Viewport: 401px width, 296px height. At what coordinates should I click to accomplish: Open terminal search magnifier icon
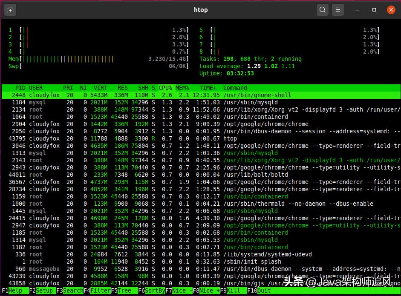323,9
